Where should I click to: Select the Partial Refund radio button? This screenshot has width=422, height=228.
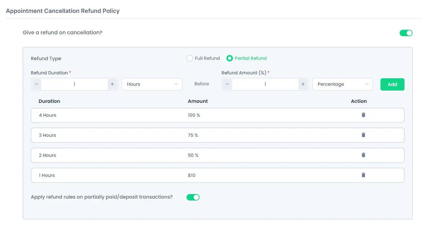point(230,58)
